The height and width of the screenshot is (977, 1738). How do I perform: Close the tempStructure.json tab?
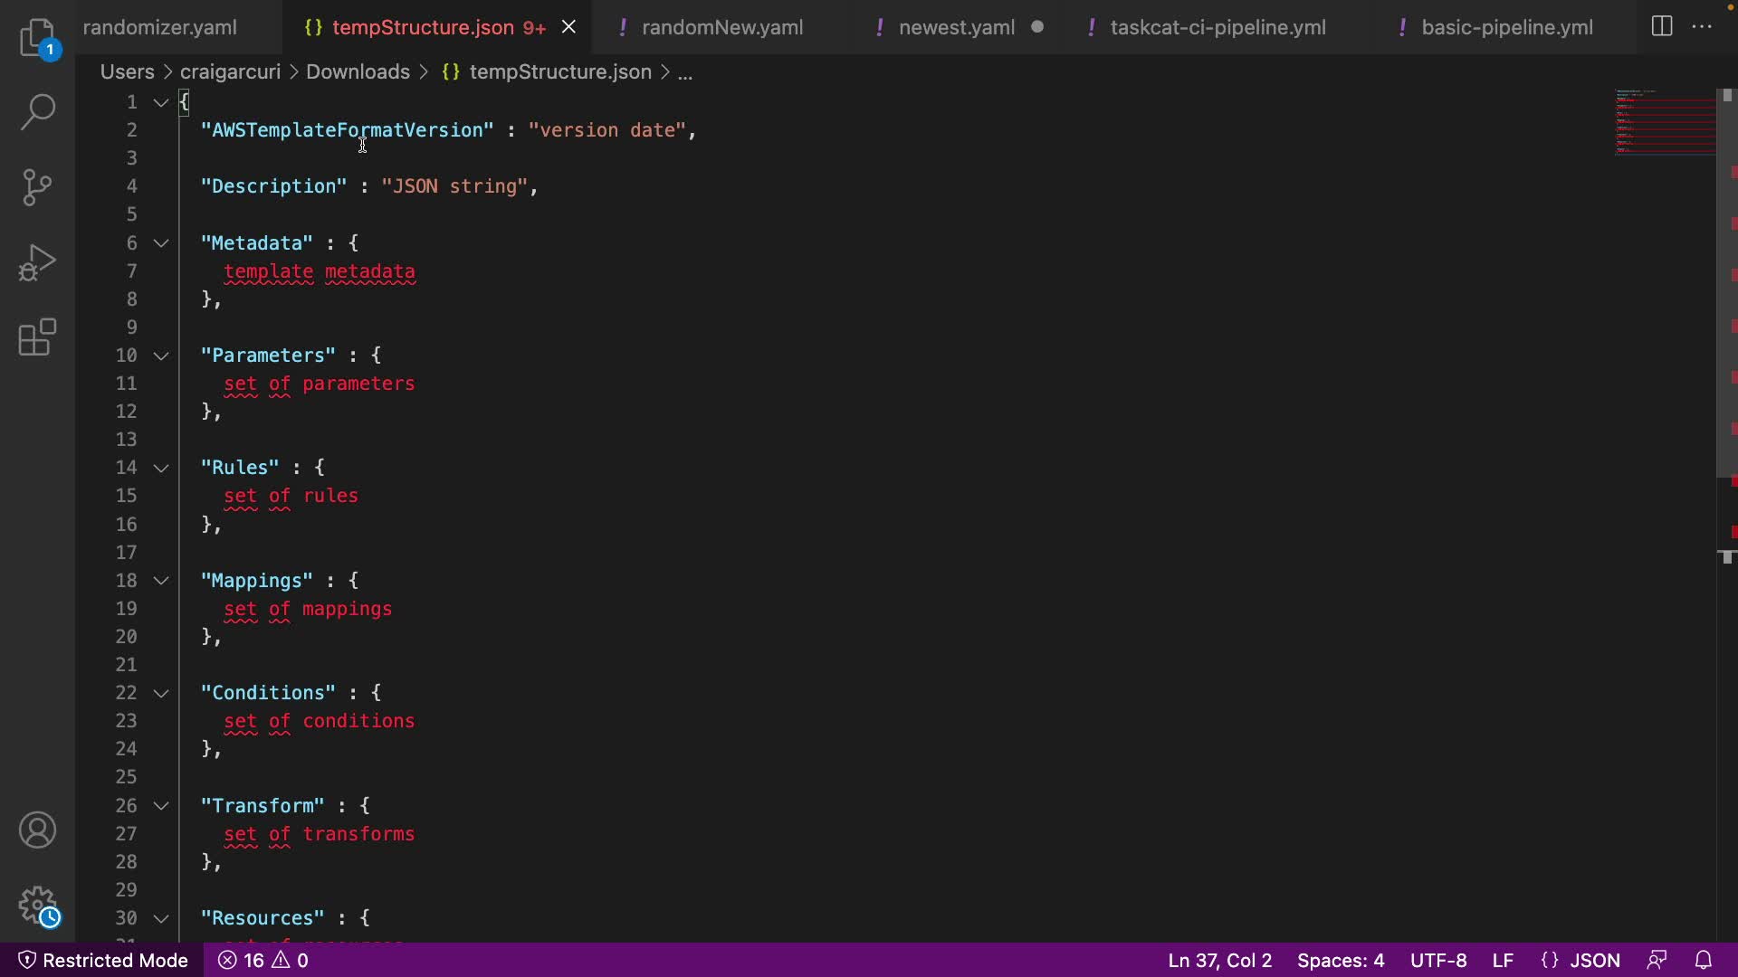click(568, 27)
